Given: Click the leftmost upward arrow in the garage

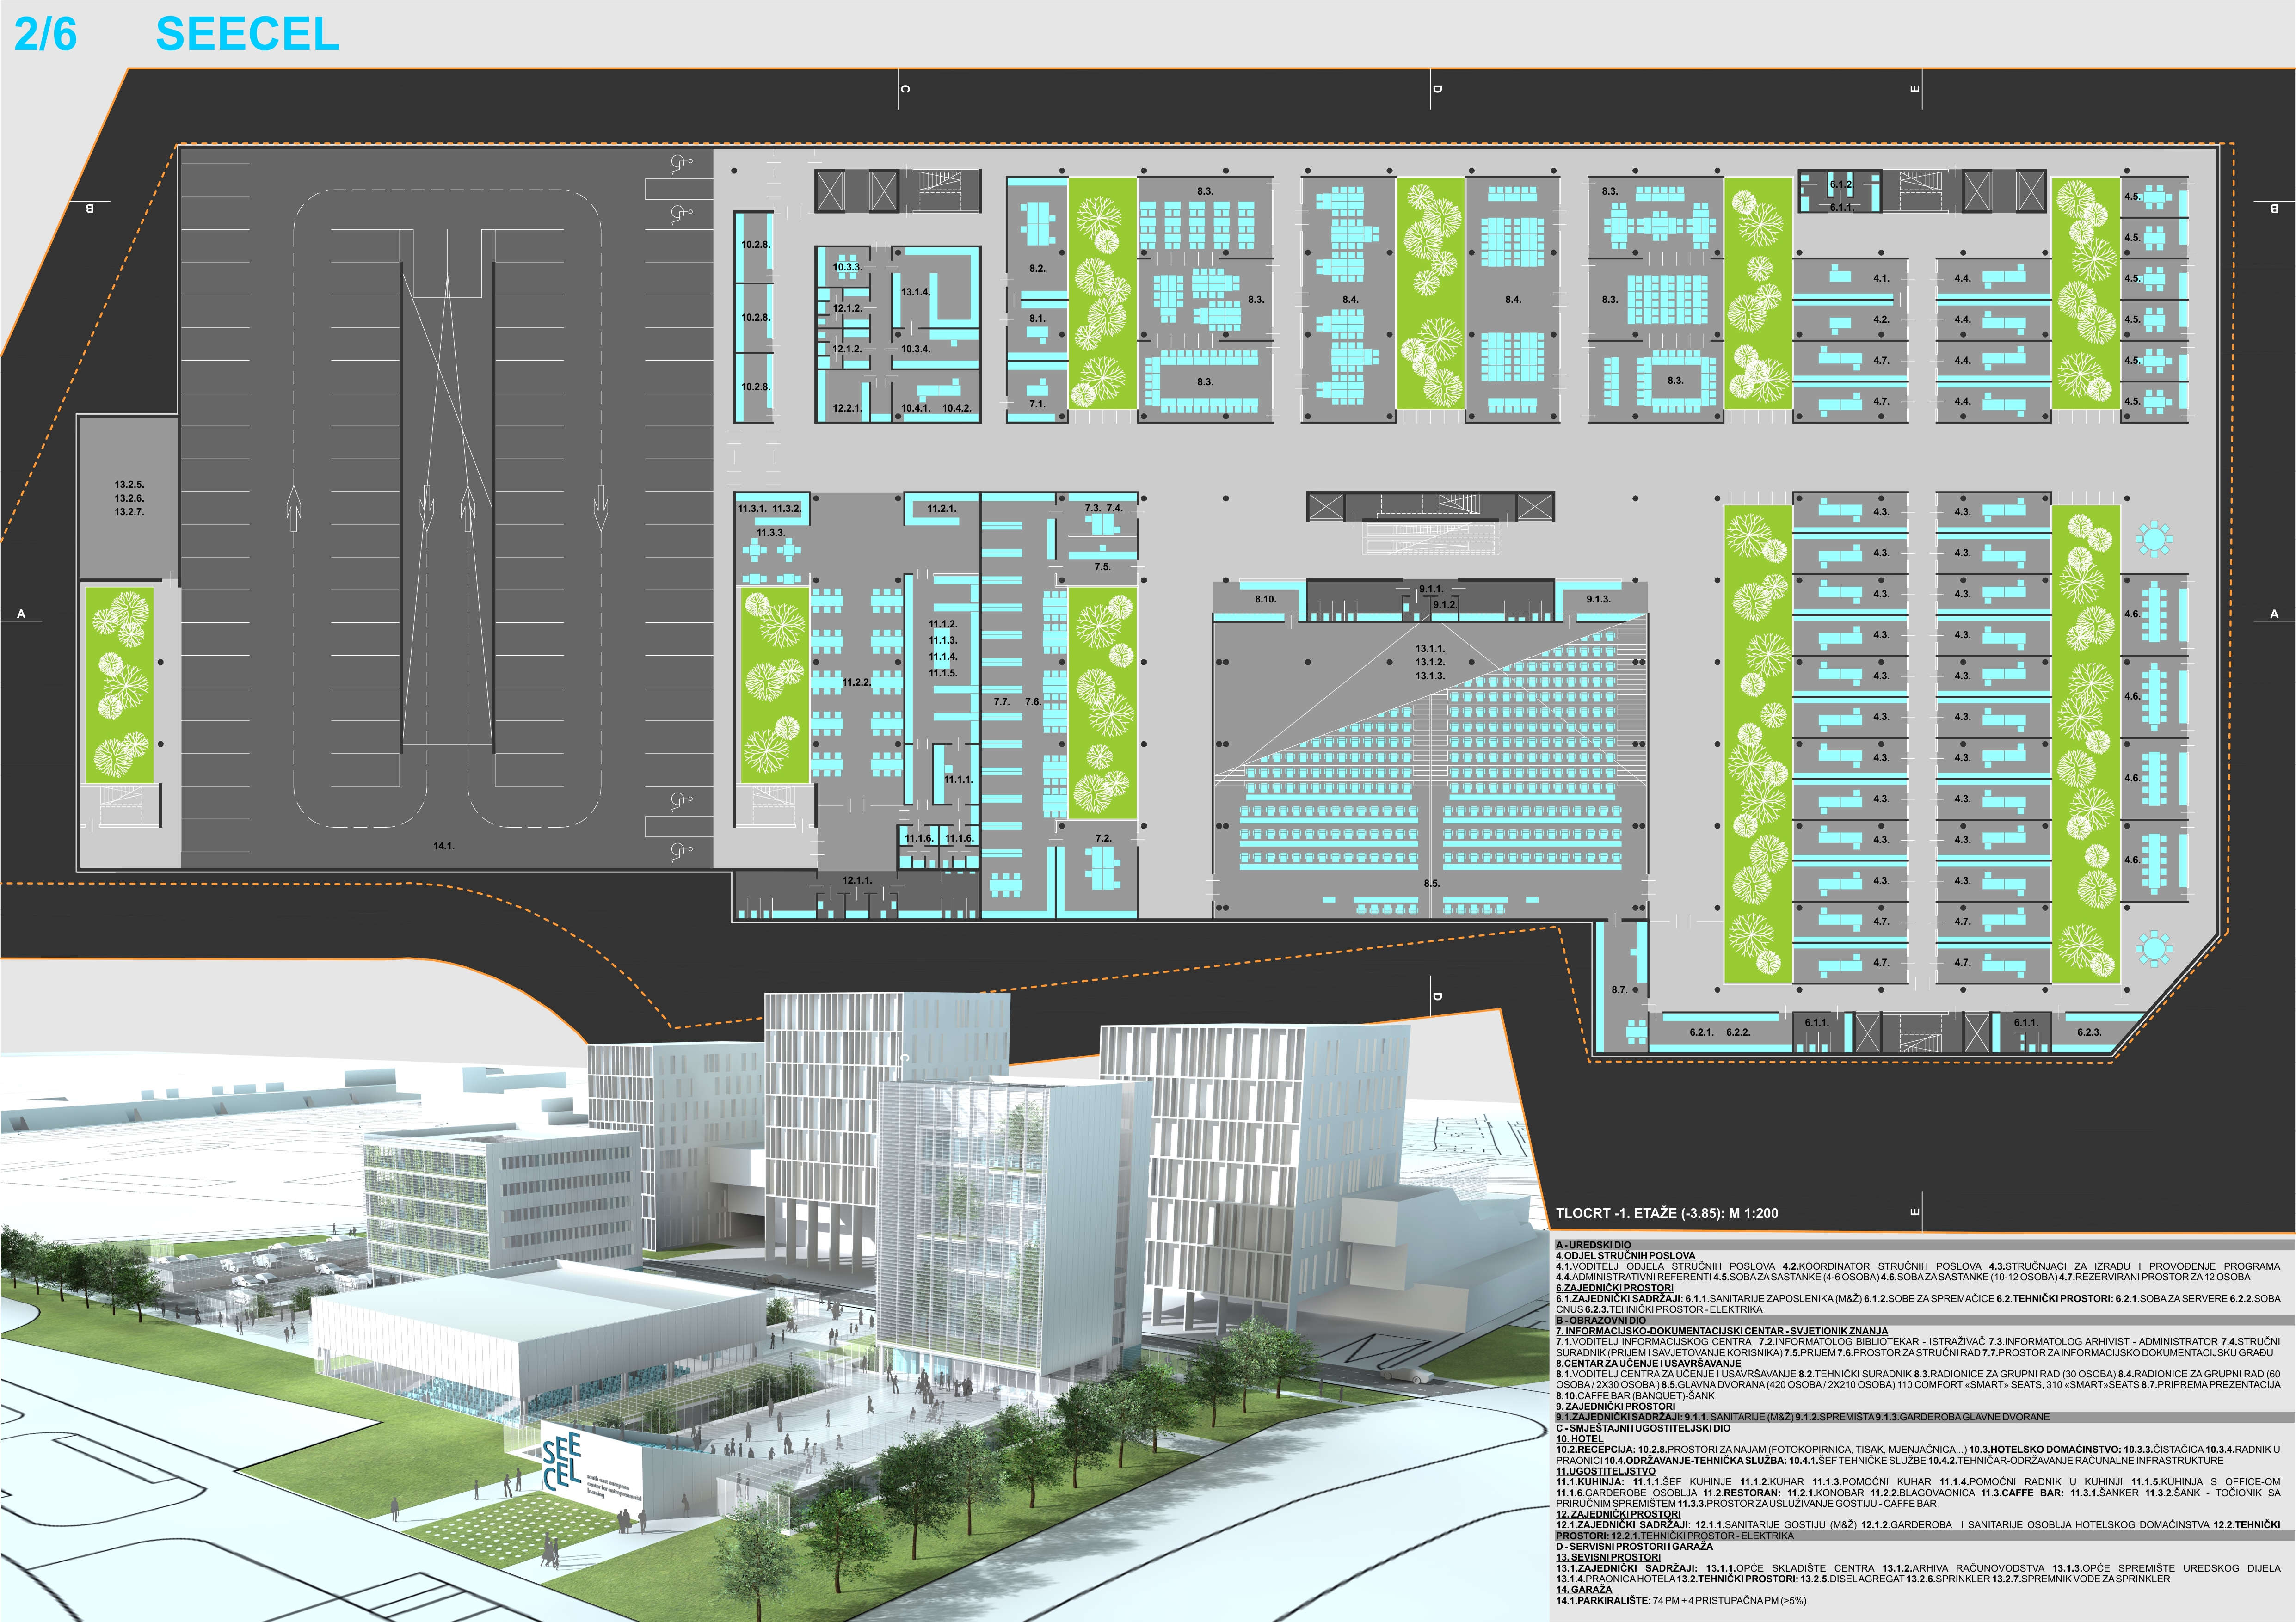Looking at the screenshot, I should tap(294, 508).
